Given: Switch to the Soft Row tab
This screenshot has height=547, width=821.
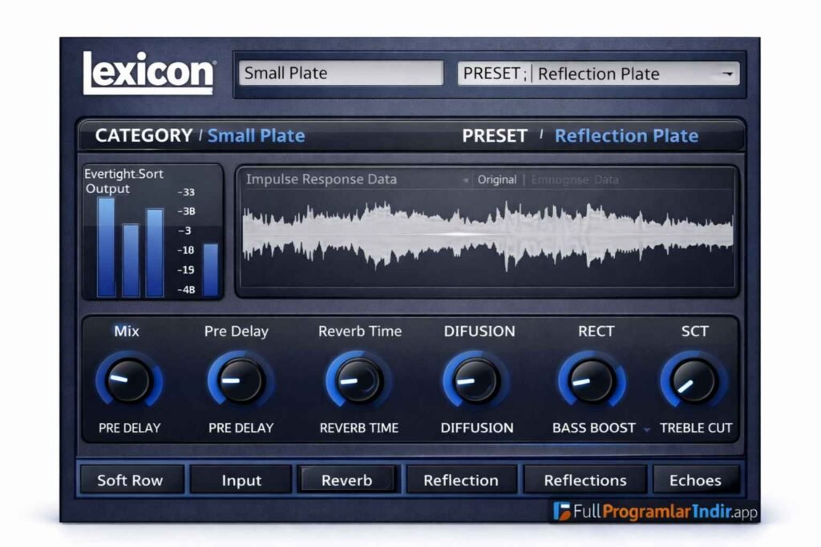Looking at the screenshot, I should coord(131,480).
